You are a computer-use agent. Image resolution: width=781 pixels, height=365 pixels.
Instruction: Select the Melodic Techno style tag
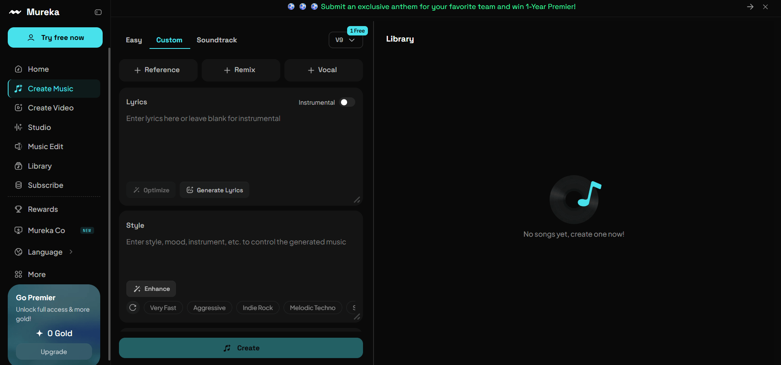point(312,308)
